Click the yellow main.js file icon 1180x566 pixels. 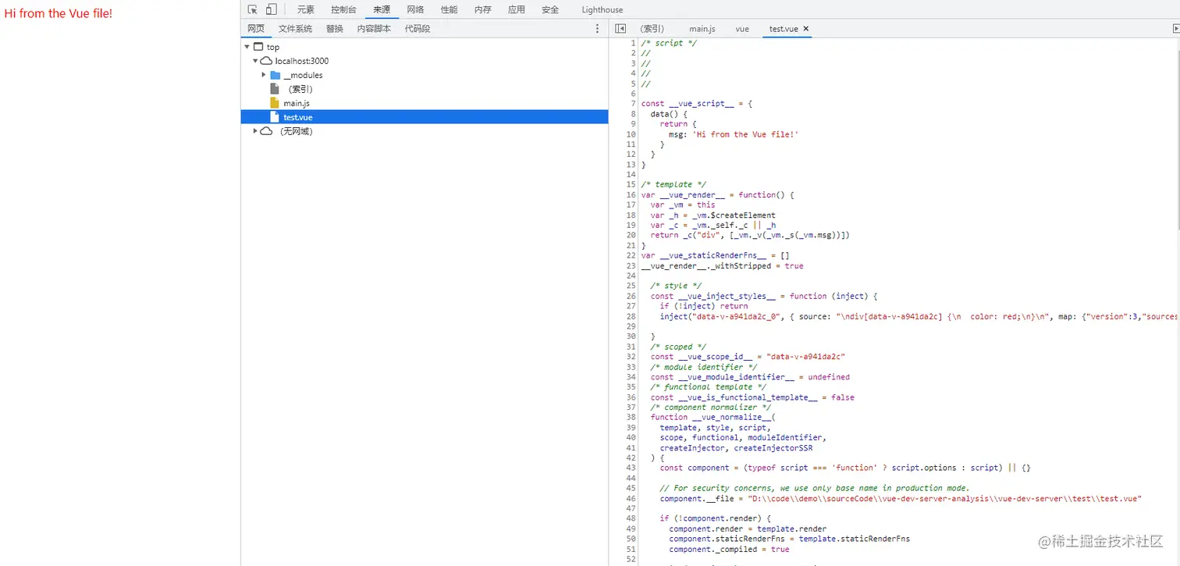275,103
